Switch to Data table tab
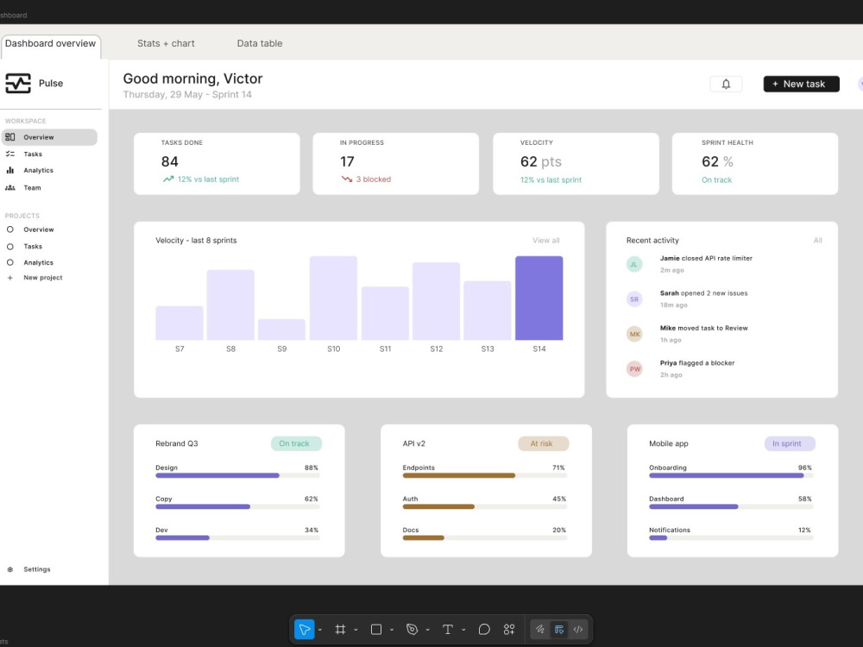 [x=259, y=43]
